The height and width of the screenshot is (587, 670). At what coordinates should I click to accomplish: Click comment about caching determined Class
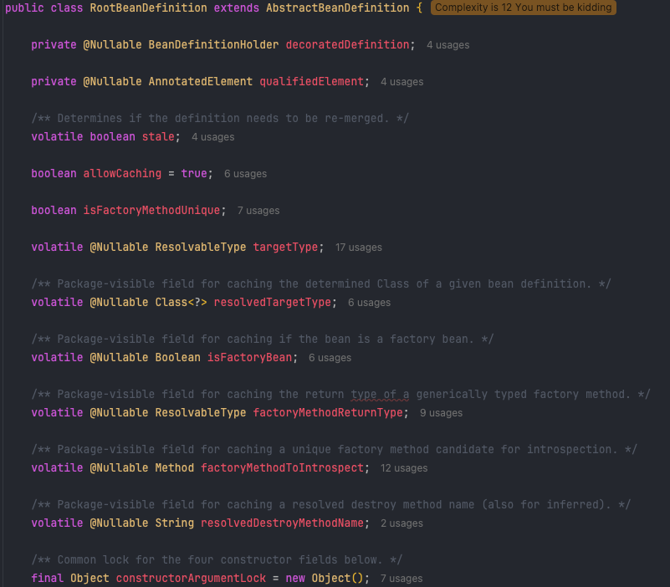[x=321, y=284]
